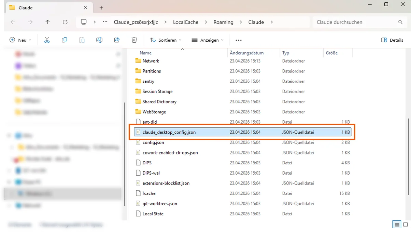Click the PC monitor icon in address bar
The image size is (411, 232).
pyautogui.click(x=84, y=22)
